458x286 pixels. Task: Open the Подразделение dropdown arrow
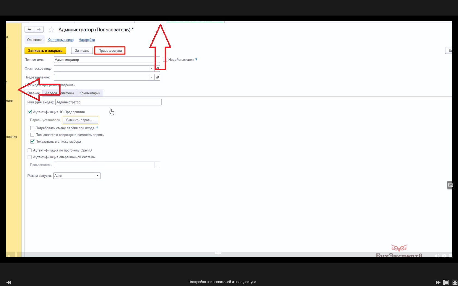click(x=152, y=77)
